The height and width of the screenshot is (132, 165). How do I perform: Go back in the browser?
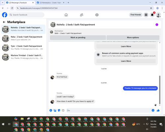3,8
